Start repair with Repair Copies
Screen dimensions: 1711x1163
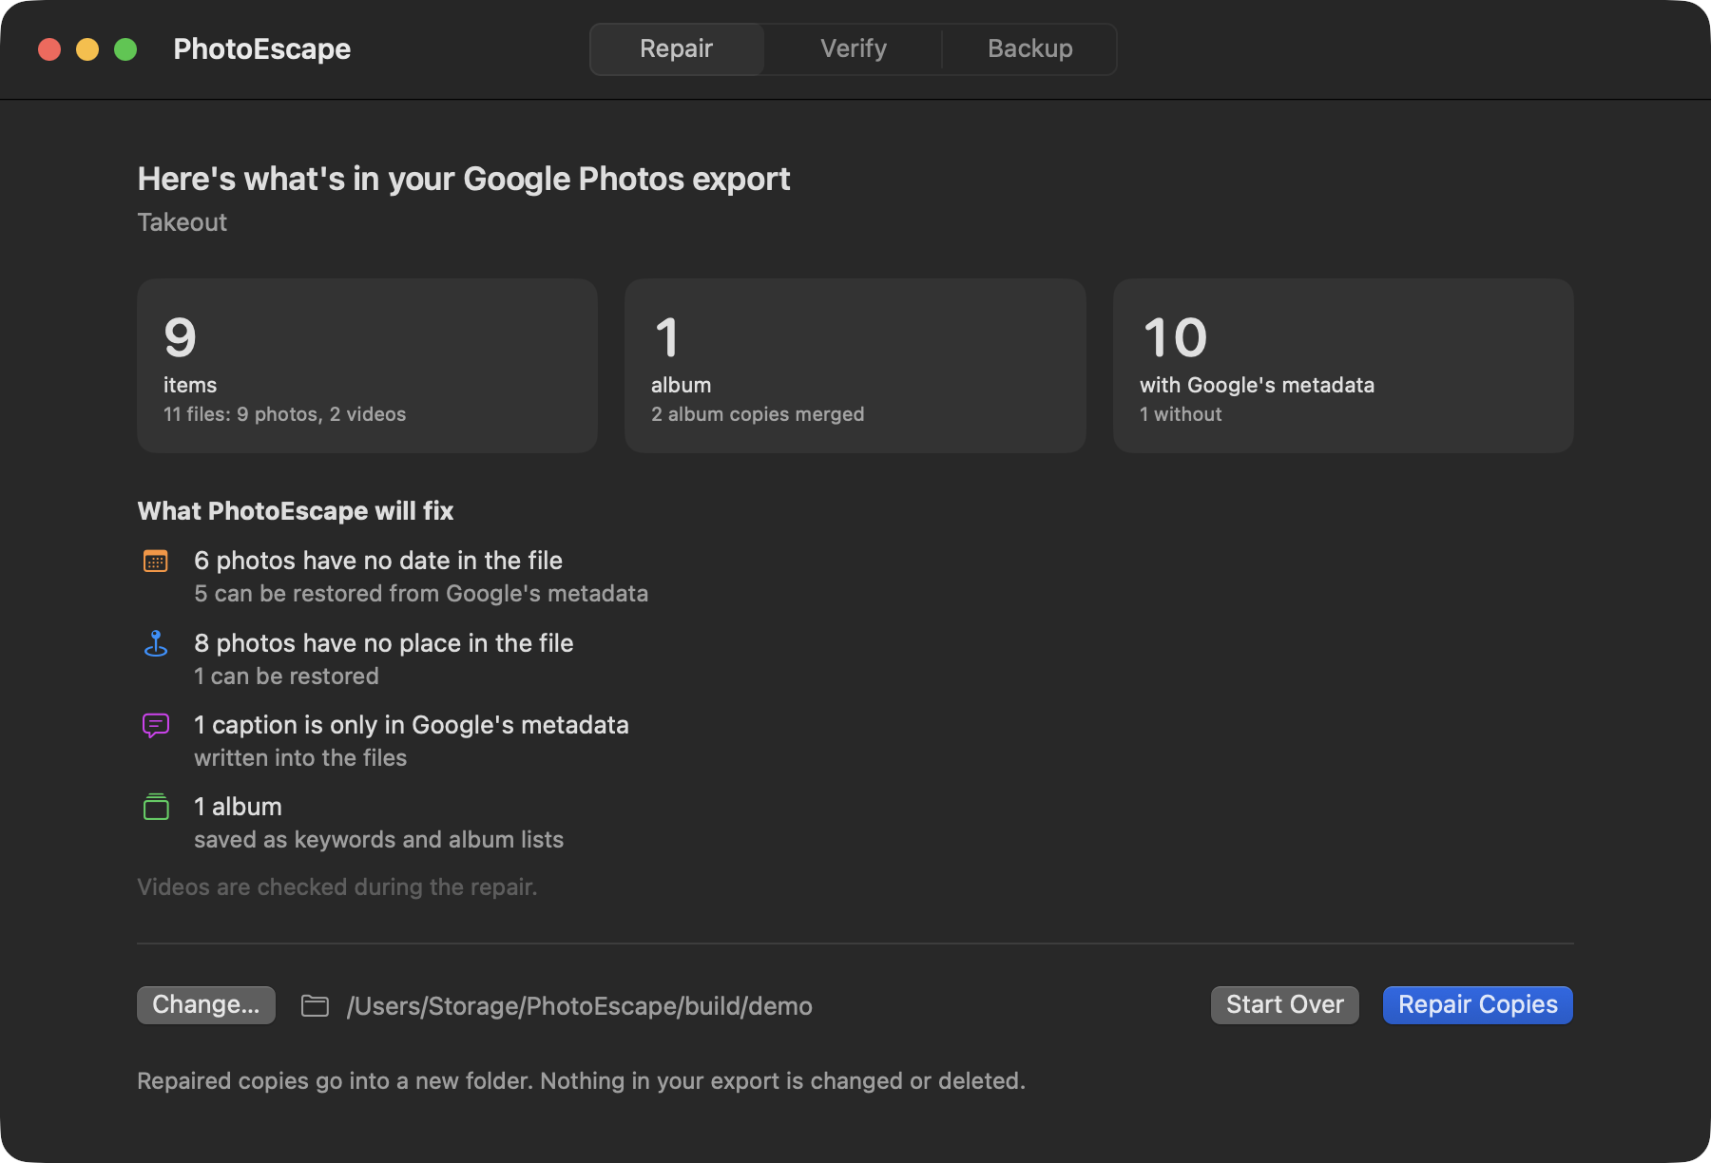point(1477,1005)
